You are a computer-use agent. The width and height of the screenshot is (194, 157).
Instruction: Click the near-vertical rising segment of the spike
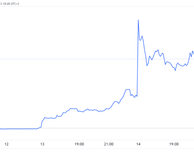pyautogui.click(x=138, y=58)
